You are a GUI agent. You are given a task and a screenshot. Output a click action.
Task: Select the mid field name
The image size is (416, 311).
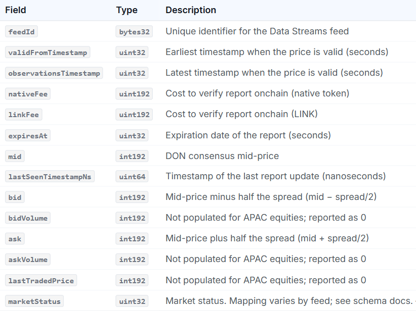click(15, 156)
